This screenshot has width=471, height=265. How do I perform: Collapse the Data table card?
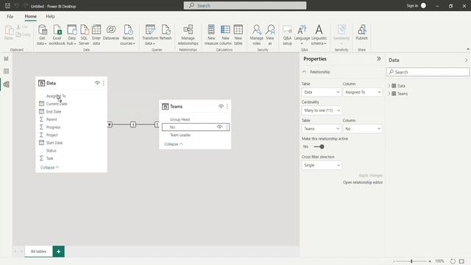coord(49,167)
